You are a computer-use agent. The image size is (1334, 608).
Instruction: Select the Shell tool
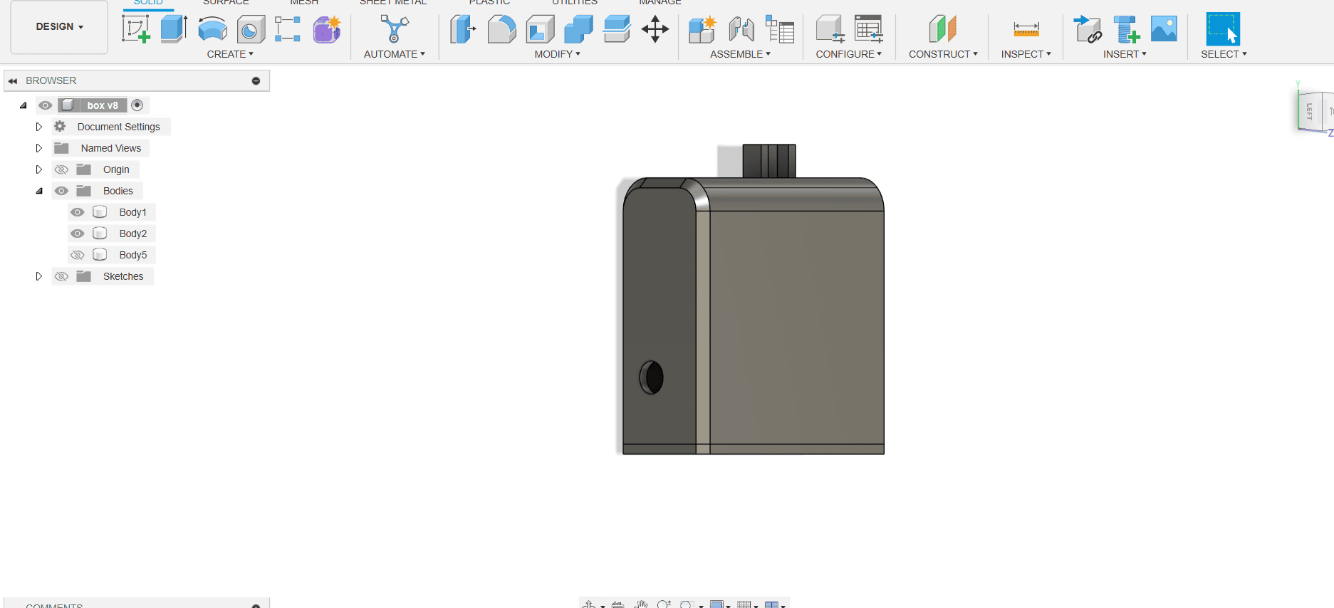tap(540, 29)
